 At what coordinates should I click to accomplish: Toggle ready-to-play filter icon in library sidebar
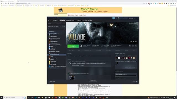(x=65, y=26)
